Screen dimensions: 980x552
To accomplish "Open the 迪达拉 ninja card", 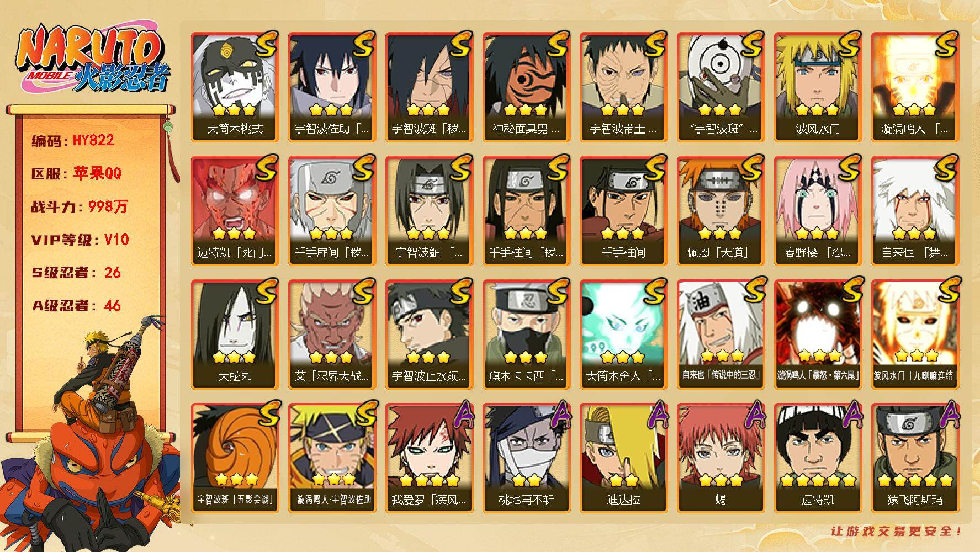I will click(x=623, y=458).
